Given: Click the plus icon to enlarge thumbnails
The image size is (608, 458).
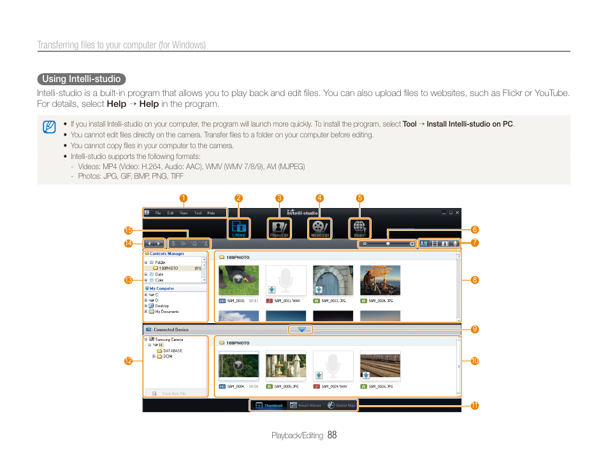Looking at the screenshot, I should point(412,244).
